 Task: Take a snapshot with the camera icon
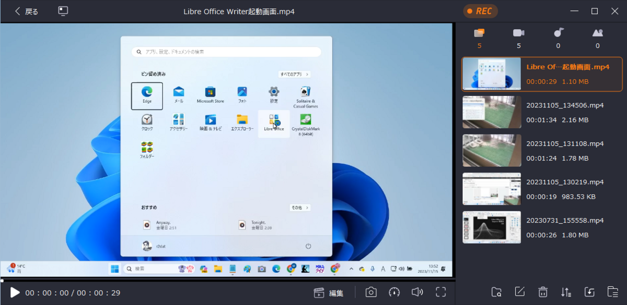tap(371, 292)
